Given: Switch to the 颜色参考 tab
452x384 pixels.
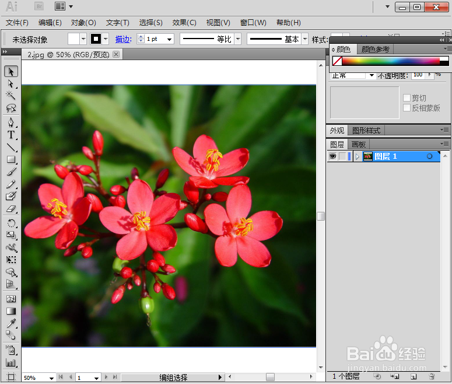Looking at the screenshot, I should tap(376, 50).
